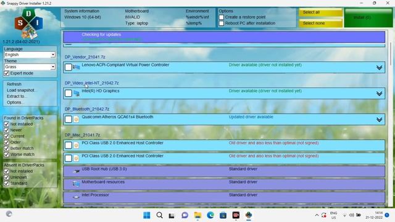Check the first PCI Class USB 2.0 driver

tap(69, 146)
